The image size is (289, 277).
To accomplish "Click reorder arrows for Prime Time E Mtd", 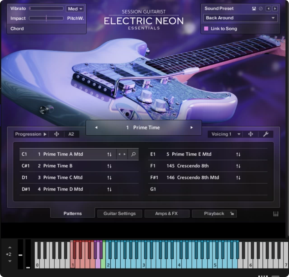I will pos(238,154).
